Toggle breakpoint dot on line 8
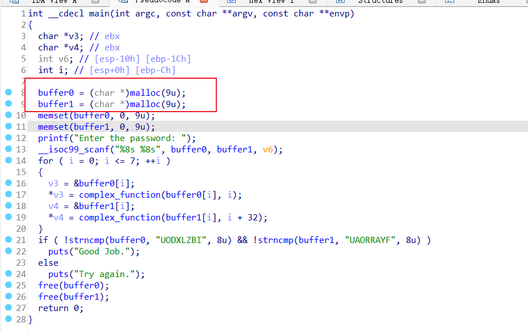528x332 pixels. pyautogui.click(x=9, y=92)
